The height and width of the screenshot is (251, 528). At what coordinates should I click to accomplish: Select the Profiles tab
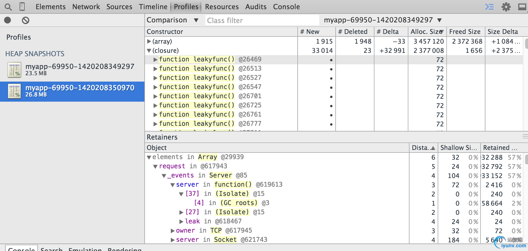[x=186, y=7]
